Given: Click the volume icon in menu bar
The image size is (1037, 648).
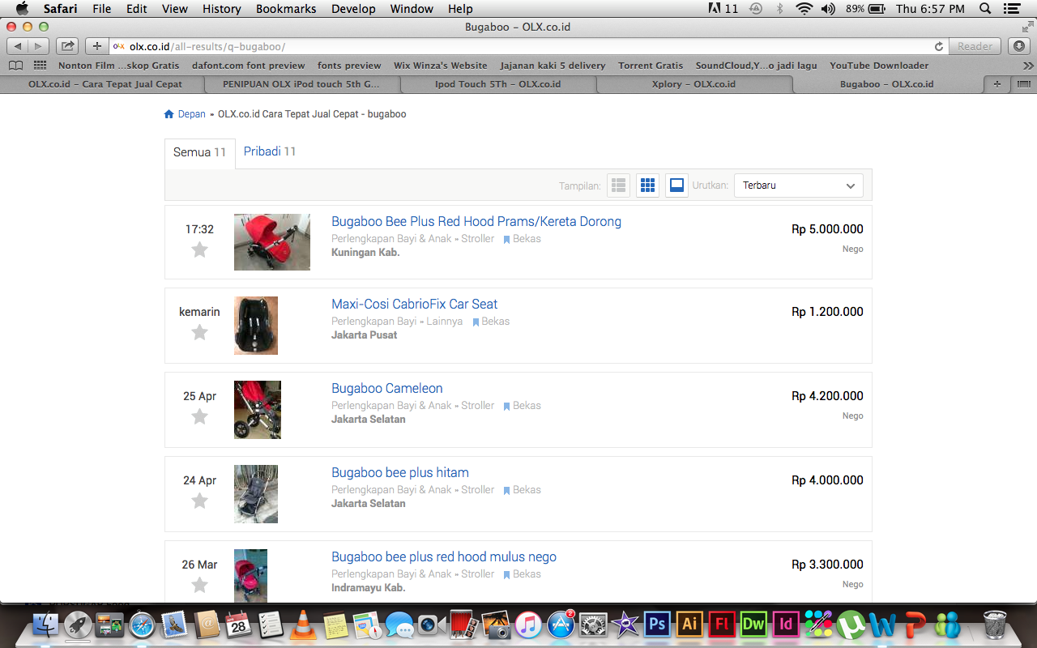Looking at the screenshot, I should point(827,9).
